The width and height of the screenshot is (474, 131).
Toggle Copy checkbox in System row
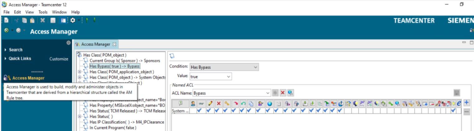[x=250, y=111]
